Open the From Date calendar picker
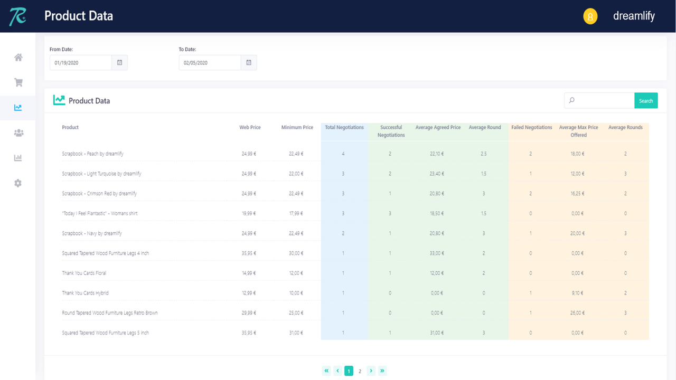 coord(119,62)
